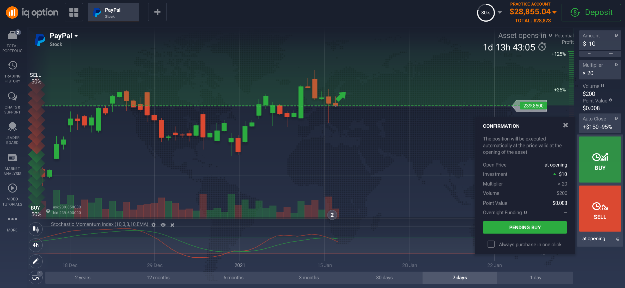Open the Leaderboard ribbon icon
The image size is (625, 288).
[12, 127]
